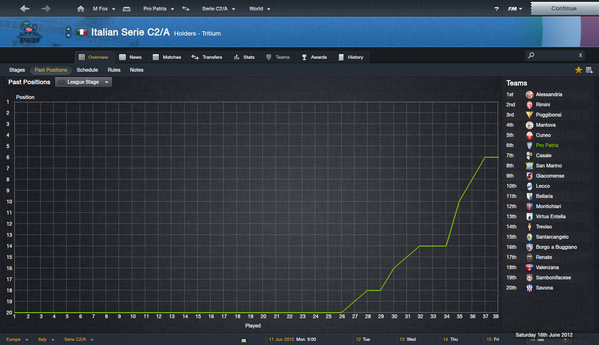The image size is (599, 345).
Task: Switch to the Awards tab
Action: (314, 57)
